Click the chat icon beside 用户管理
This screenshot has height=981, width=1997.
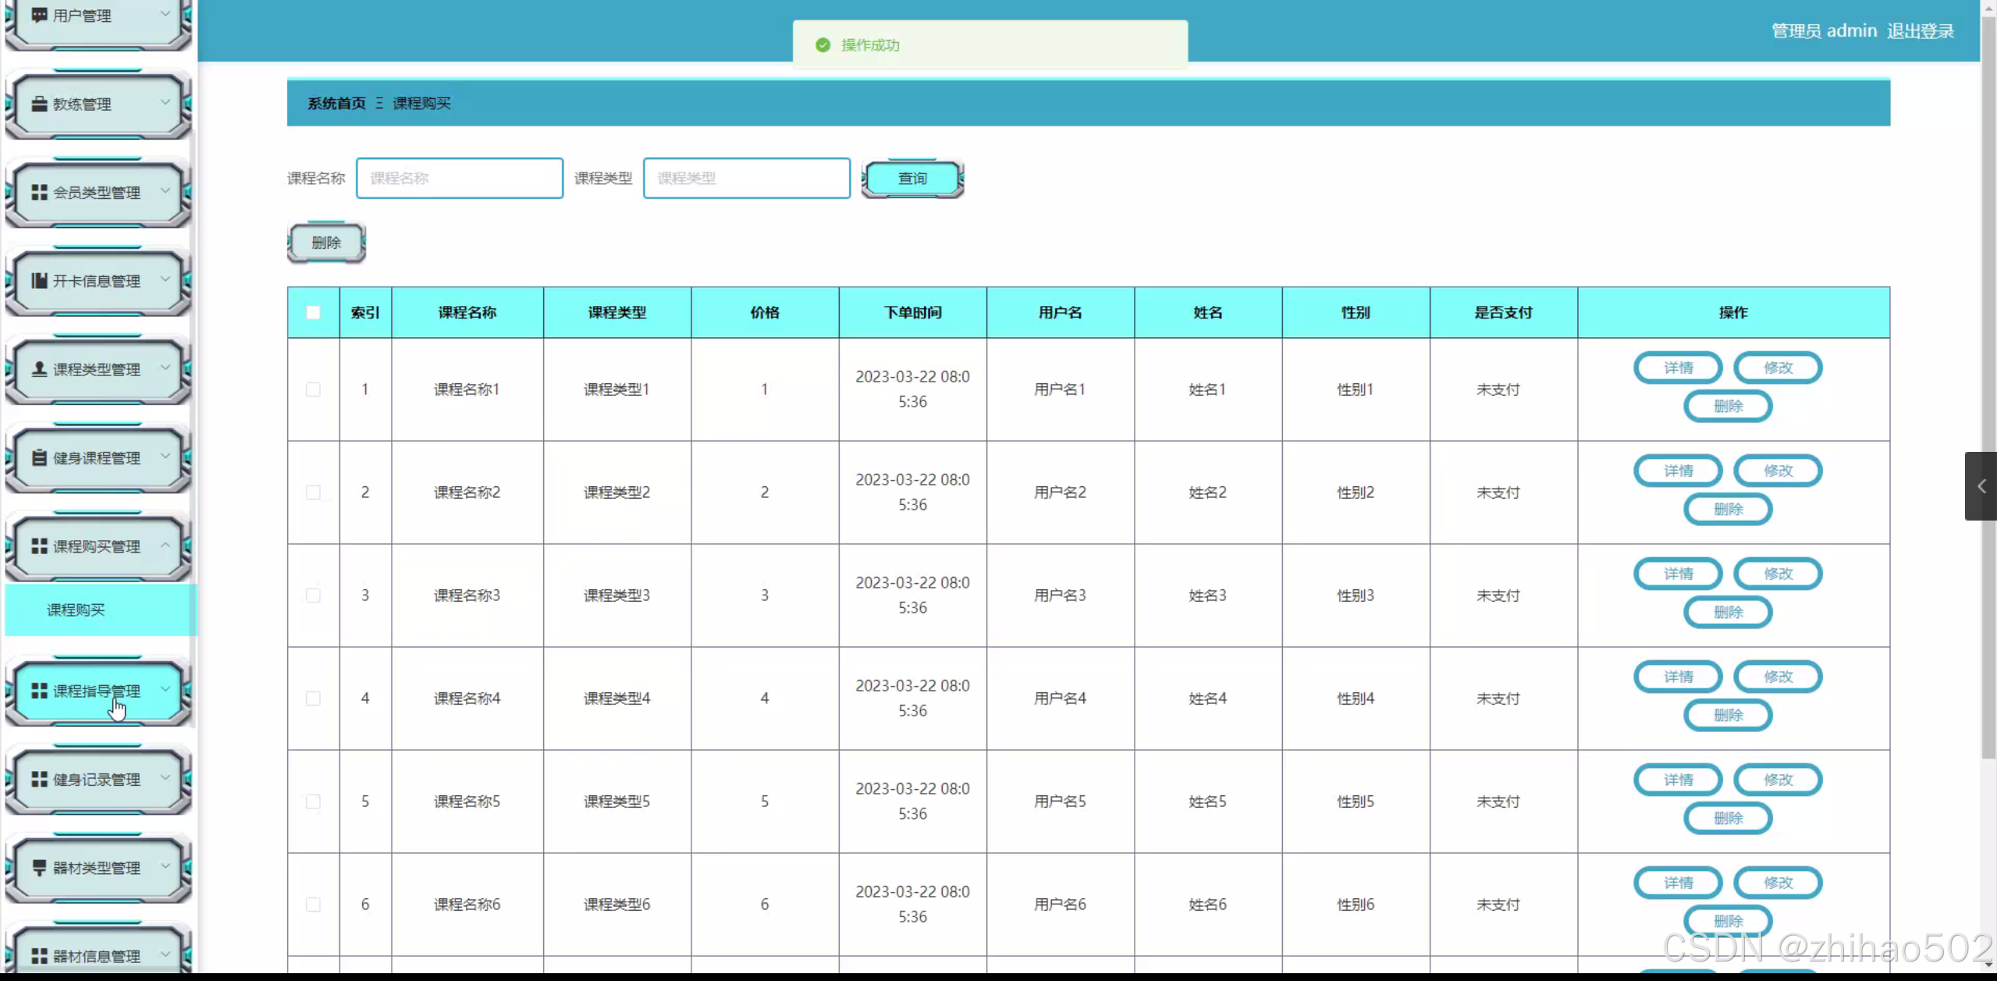(x=39, y=15)
